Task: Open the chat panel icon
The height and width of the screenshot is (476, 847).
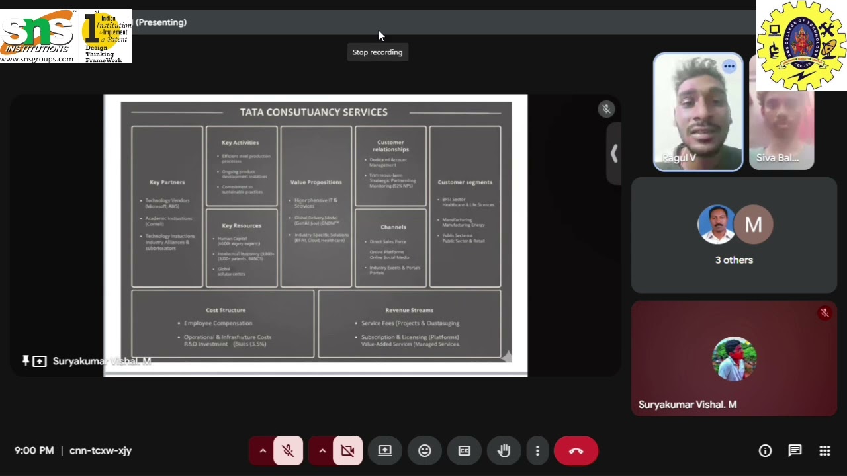Action: tap(795, 451)
